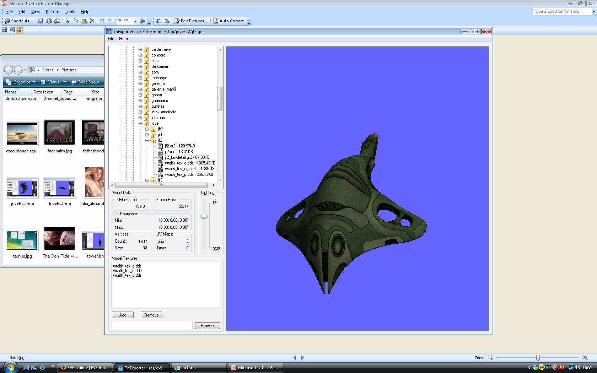
Task: Select the wraith_tex_d.dds file in the tree
Action: 190,163
